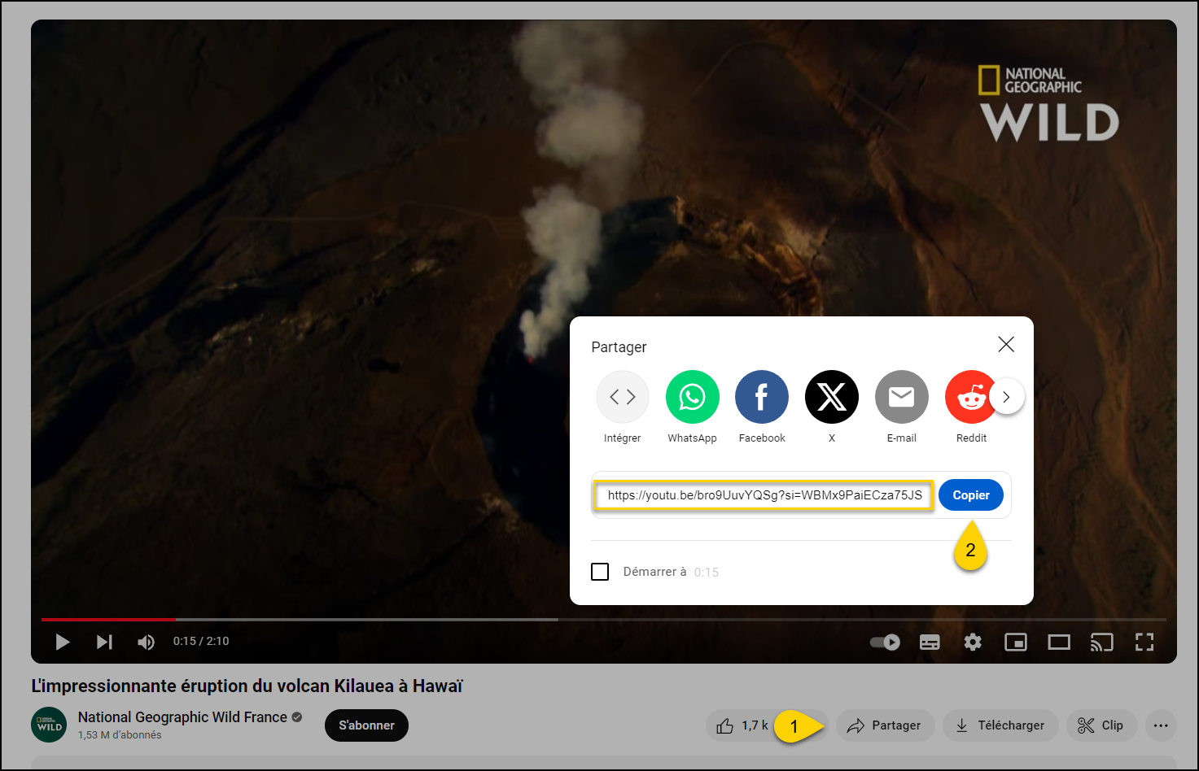Close the Partager dialog
Screen dimensions: 1199x771
pyautogui.click(x=1006, y=344)
